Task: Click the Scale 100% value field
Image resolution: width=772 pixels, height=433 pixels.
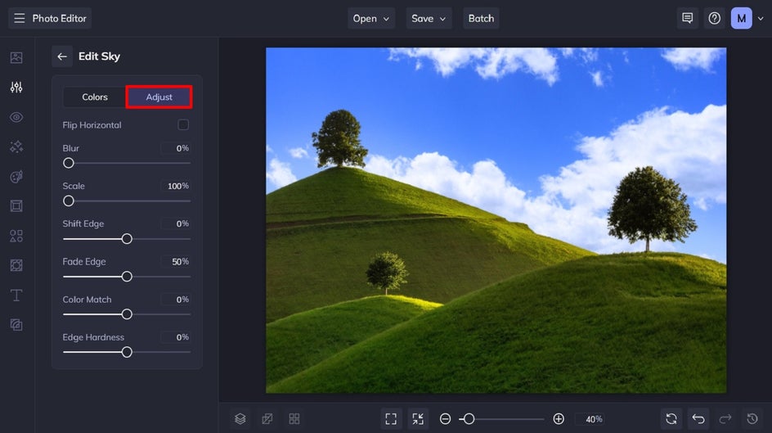Action: click(x=176, y=186)
